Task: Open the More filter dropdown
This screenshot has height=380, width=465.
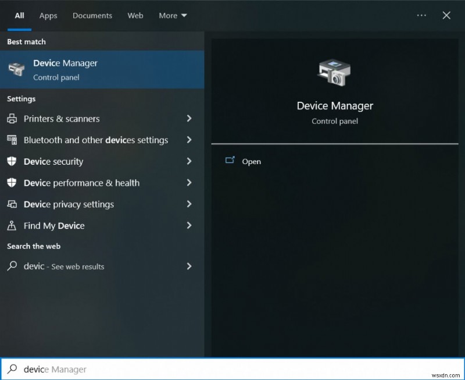Action: 173,16
